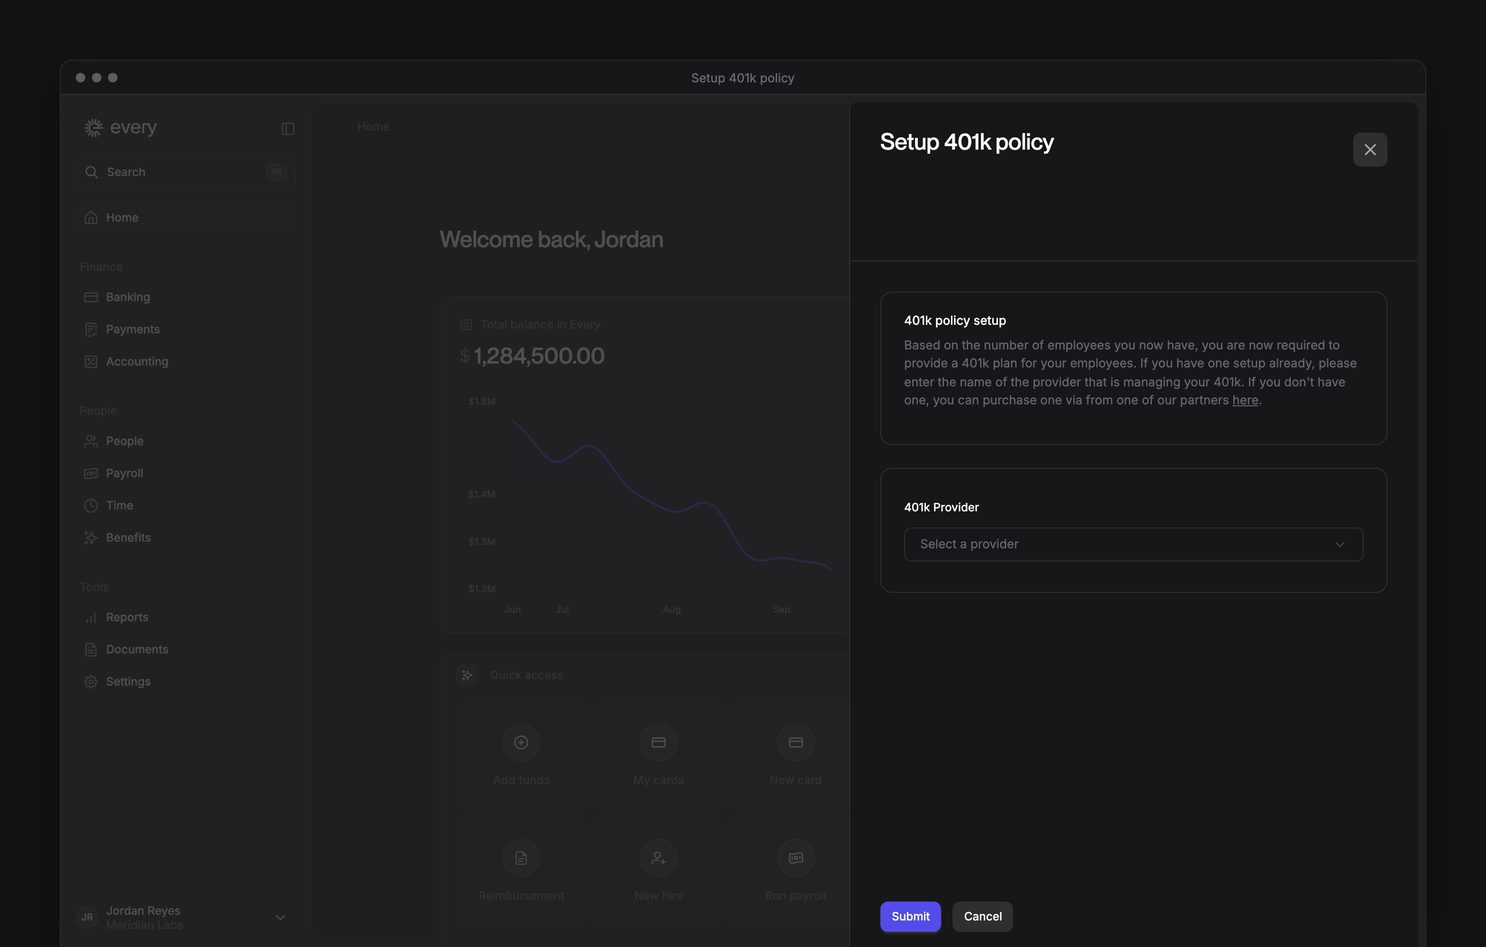
Task: Focus the Search field in sidebar
Action: 186,172
